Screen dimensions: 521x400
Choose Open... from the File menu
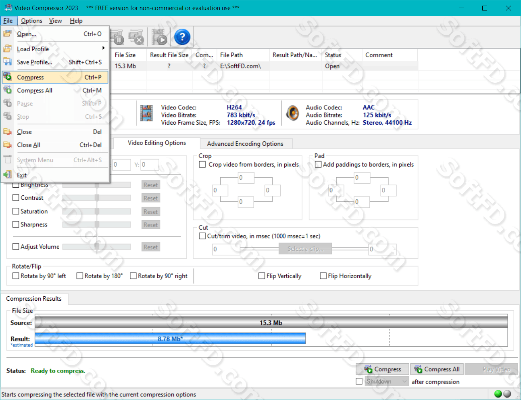coord(55,34)
